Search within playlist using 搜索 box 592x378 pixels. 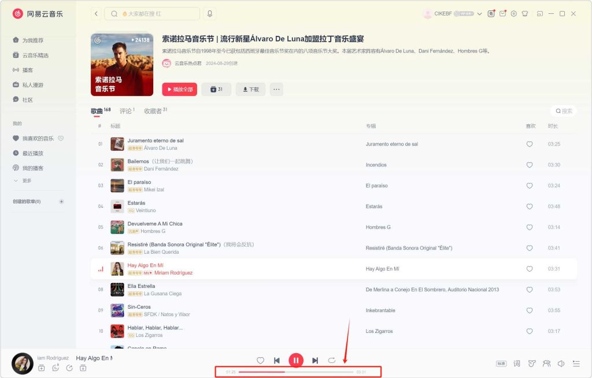(x=564, y=110)
